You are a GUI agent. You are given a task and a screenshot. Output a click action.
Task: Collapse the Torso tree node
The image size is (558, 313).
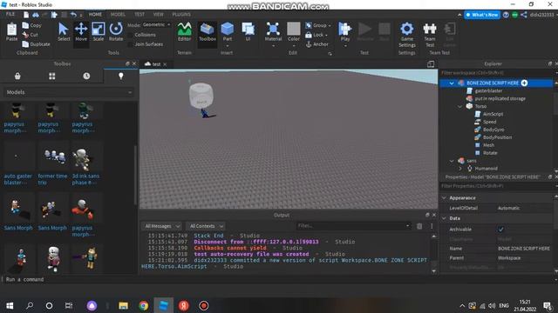coord(459,106)
